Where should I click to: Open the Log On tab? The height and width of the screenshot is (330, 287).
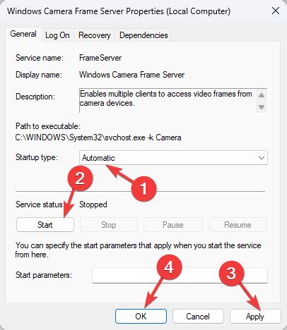click(x=57, y=35)
